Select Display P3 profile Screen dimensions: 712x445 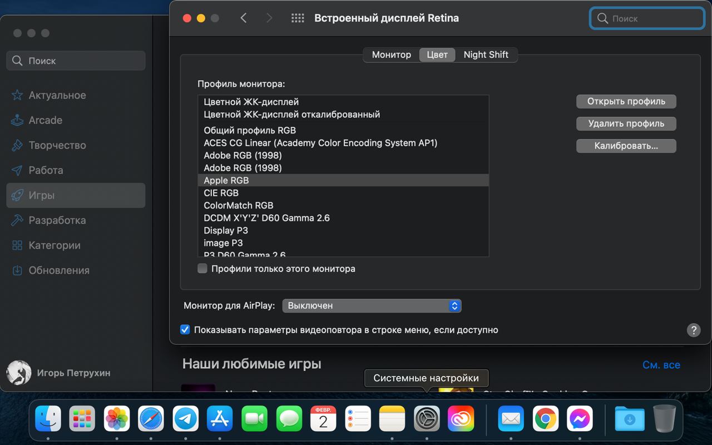pyautogui.click(x=343, y=230)
